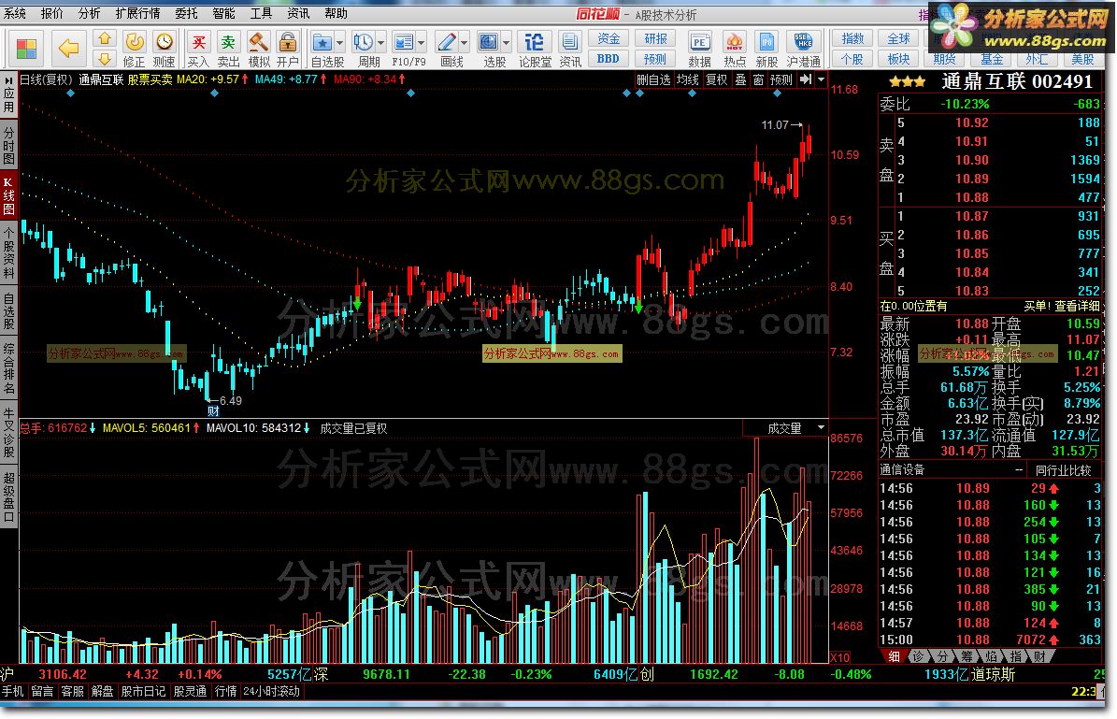Click the colorful home grid icon

point(26,49)
